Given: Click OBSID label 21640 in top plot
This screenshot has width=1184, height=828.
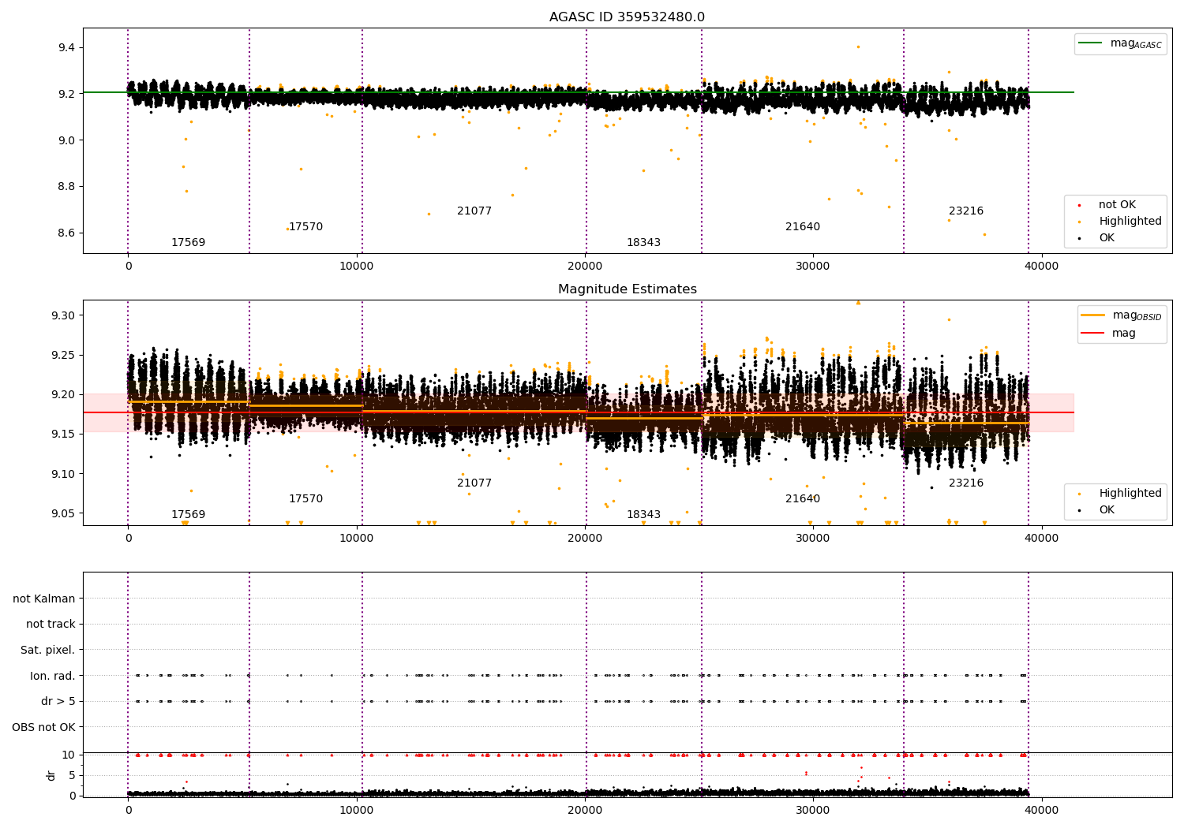Looking at the screenshot, I should tap(803, 227).
